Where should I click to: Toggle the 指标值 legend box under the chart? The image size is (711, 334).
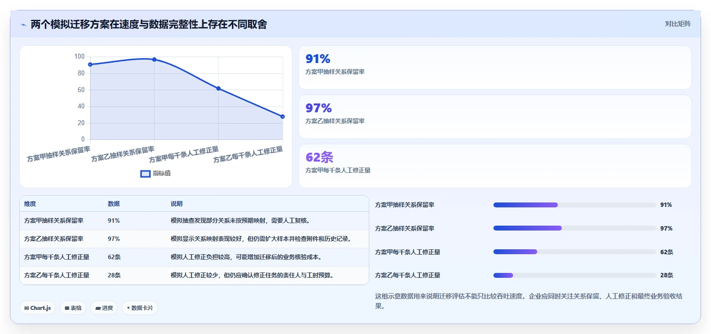tap(146, 173)
